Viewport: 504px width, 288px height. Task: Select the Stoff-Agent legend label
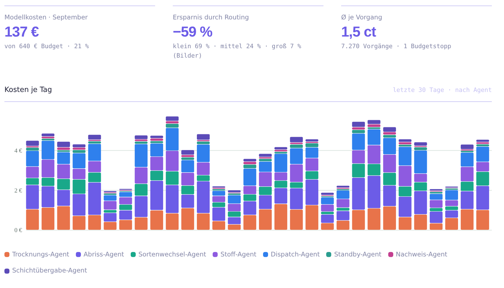coord(238,254)
